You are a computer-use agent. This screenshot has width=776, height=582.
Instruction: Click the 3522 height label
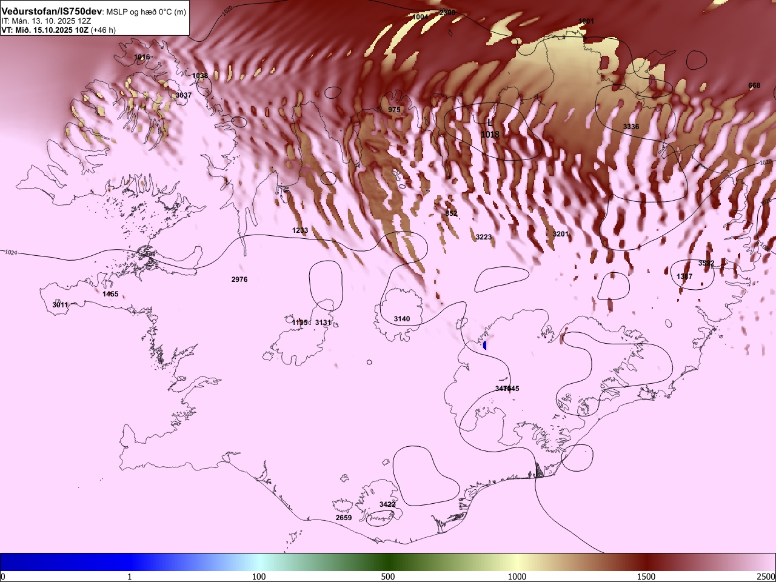[706, 263]
